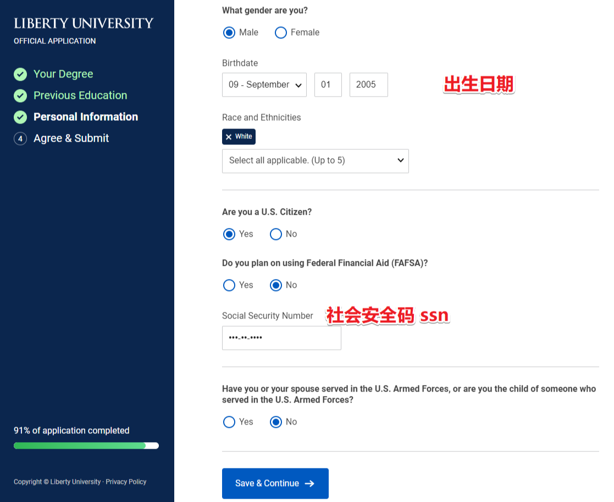
Task: Click the OFFICIAL APPLICATION subtitle
Action: tap(55, 41)
